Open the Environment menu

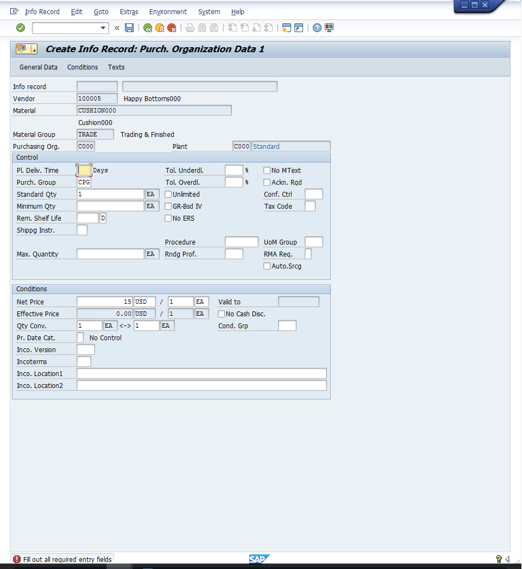168,11
